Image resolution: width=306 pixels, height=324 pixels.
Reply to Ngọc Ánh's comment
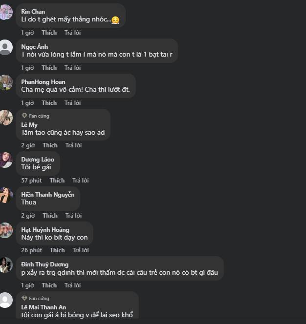[x=72, y=68]
